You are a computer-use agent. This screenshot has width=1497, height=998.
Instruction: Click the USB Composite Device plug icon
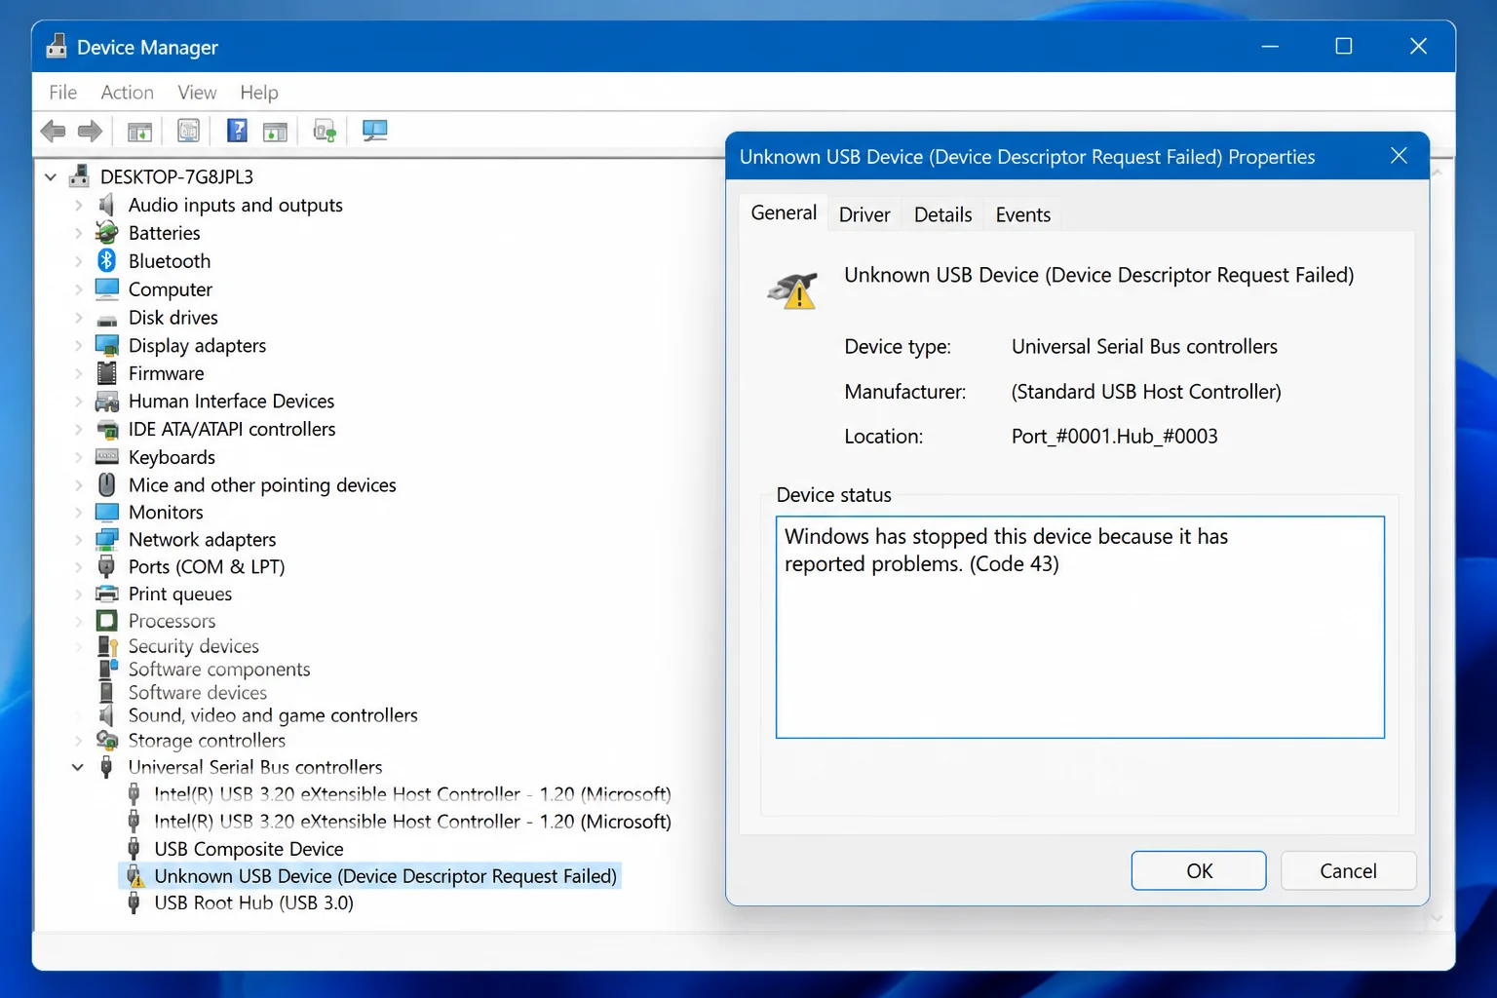[x=134, y=849]
